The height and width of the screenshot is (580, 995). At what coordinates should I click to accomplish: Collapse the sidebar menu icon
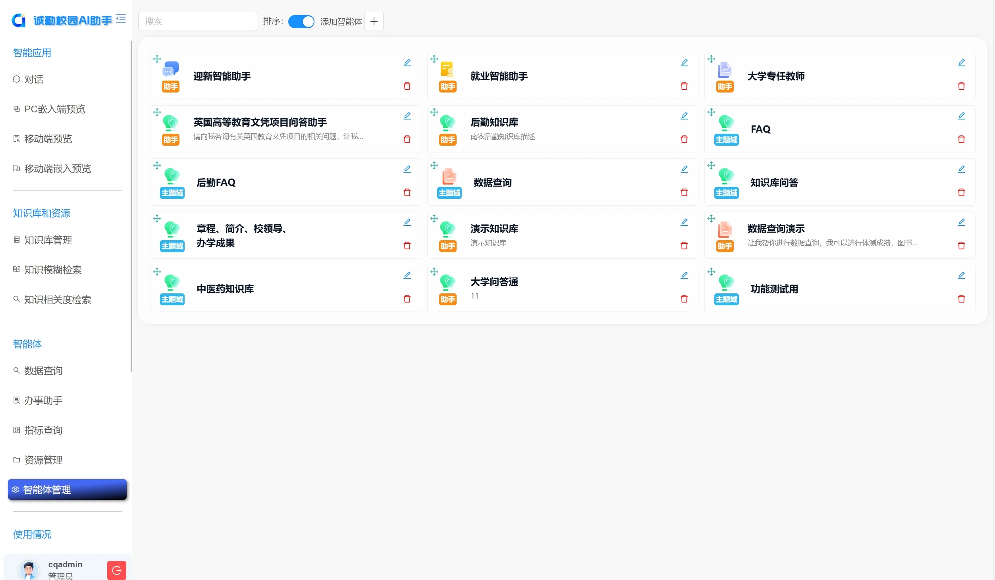pyautogui.click(x=121, y=19)
